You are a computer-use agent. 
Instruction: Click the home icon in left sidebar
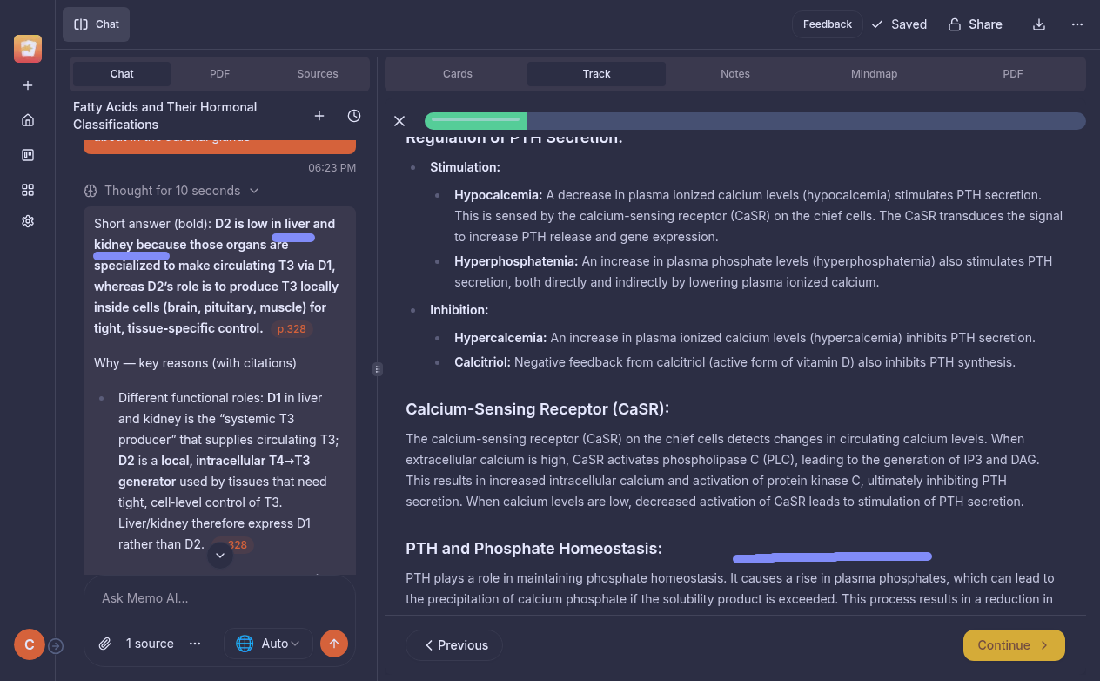click(28, 120)
